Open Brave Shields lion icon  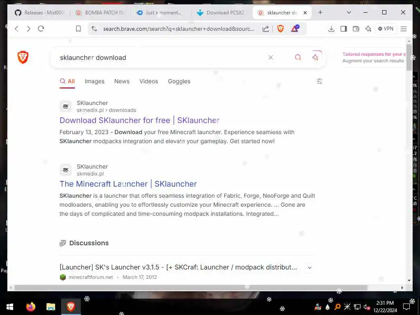[281, 29]
